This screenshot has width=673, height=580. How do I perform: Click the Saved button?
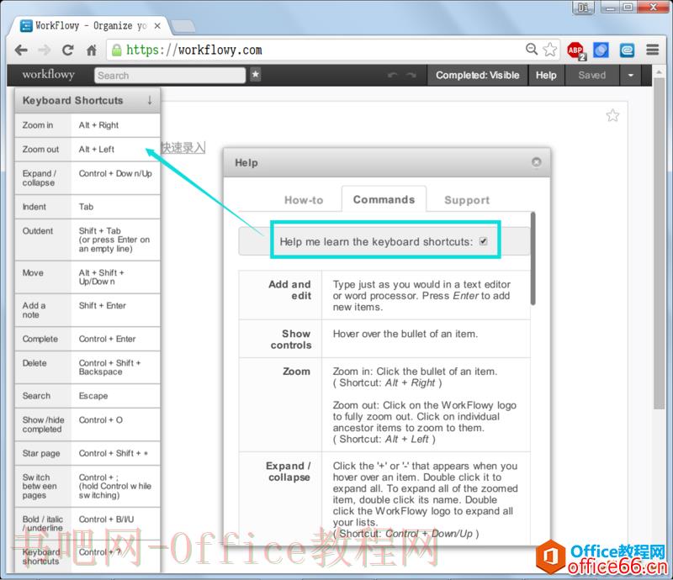592,75
